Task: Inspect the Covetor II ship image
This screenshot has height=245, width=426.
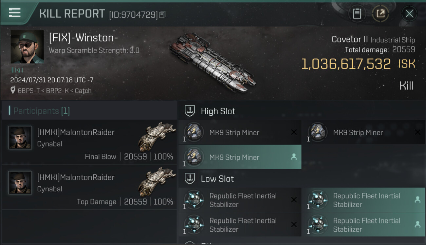Action: point(212,62)
